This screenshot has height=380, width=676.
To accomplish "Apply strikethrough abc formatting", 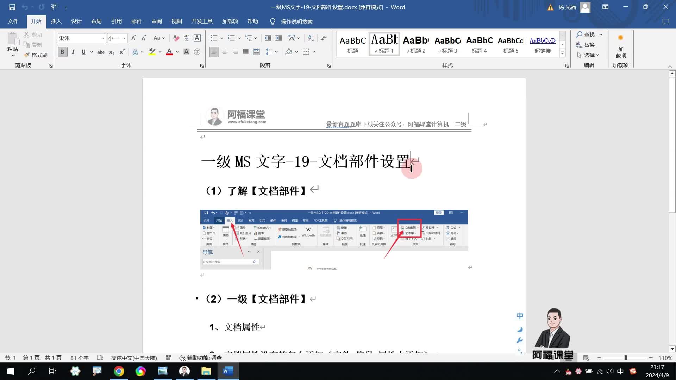I will coord(101,52).
